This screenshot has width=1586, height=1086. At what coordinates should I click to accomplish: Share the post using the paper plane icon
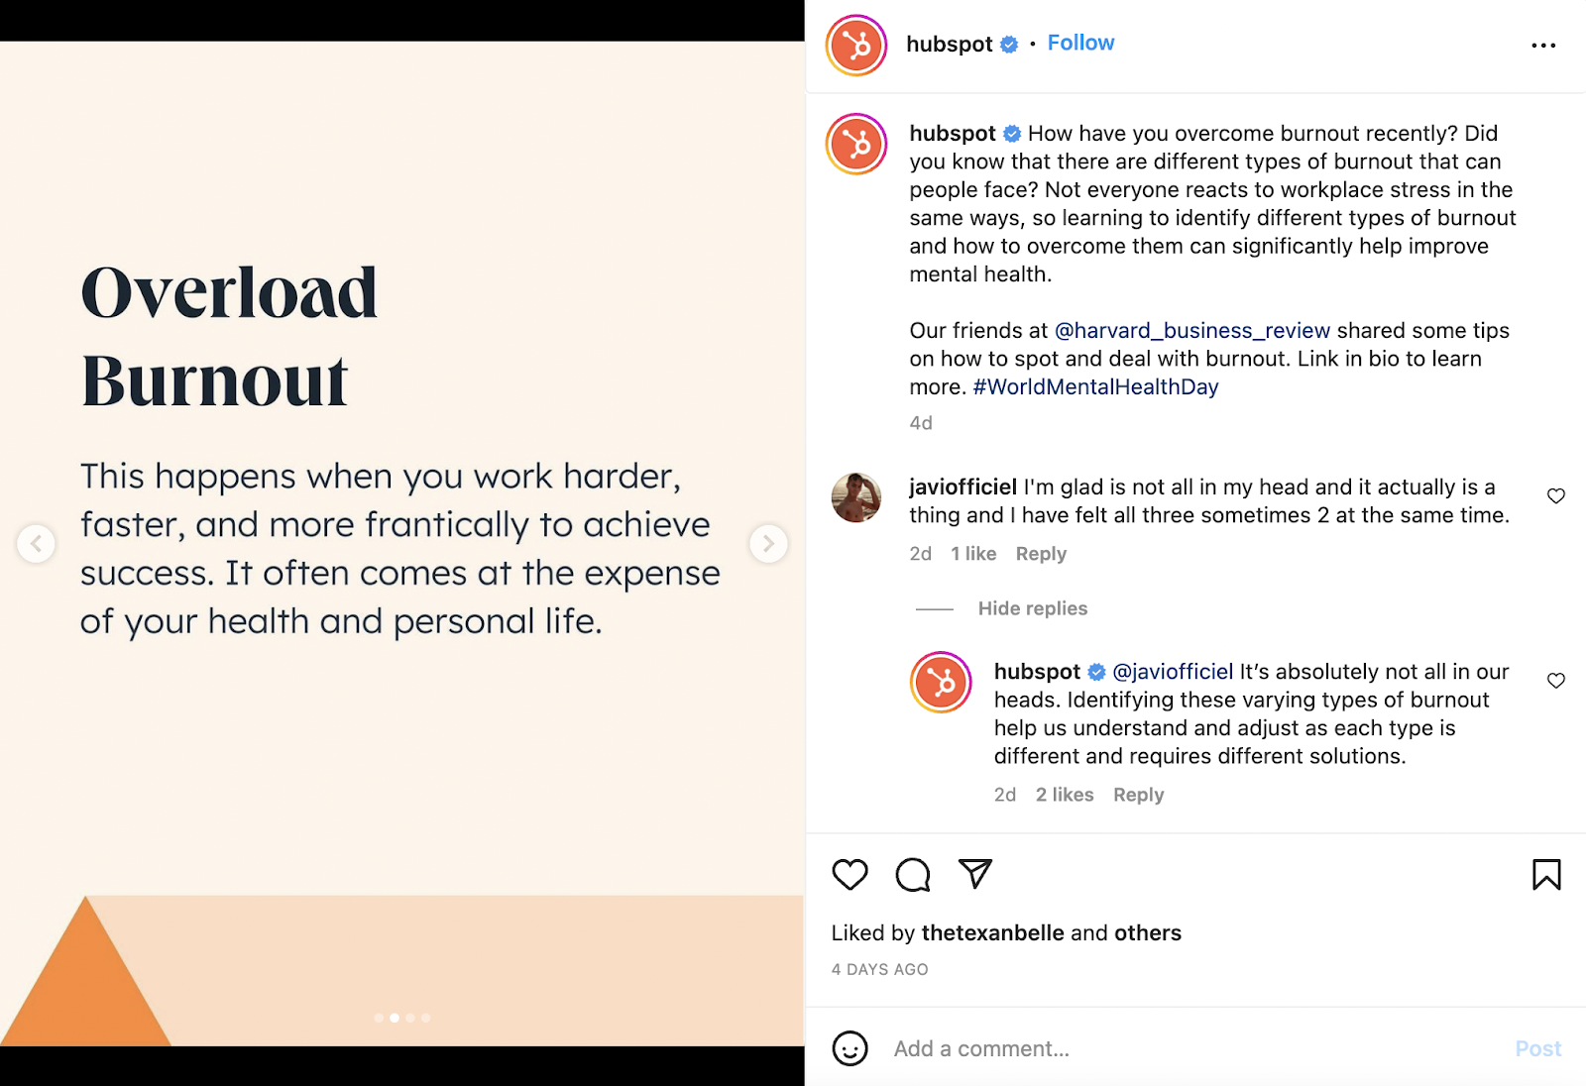(975, 873)
